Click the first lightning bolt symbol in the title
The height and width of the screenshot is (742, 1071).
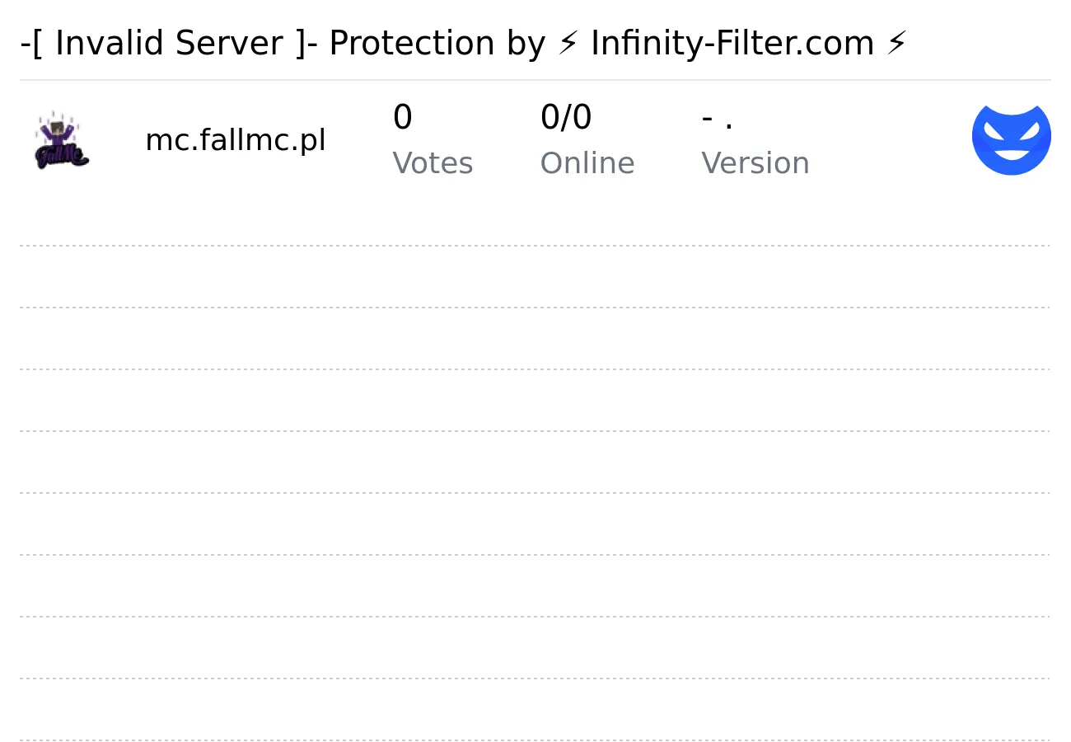pos(568,43)
